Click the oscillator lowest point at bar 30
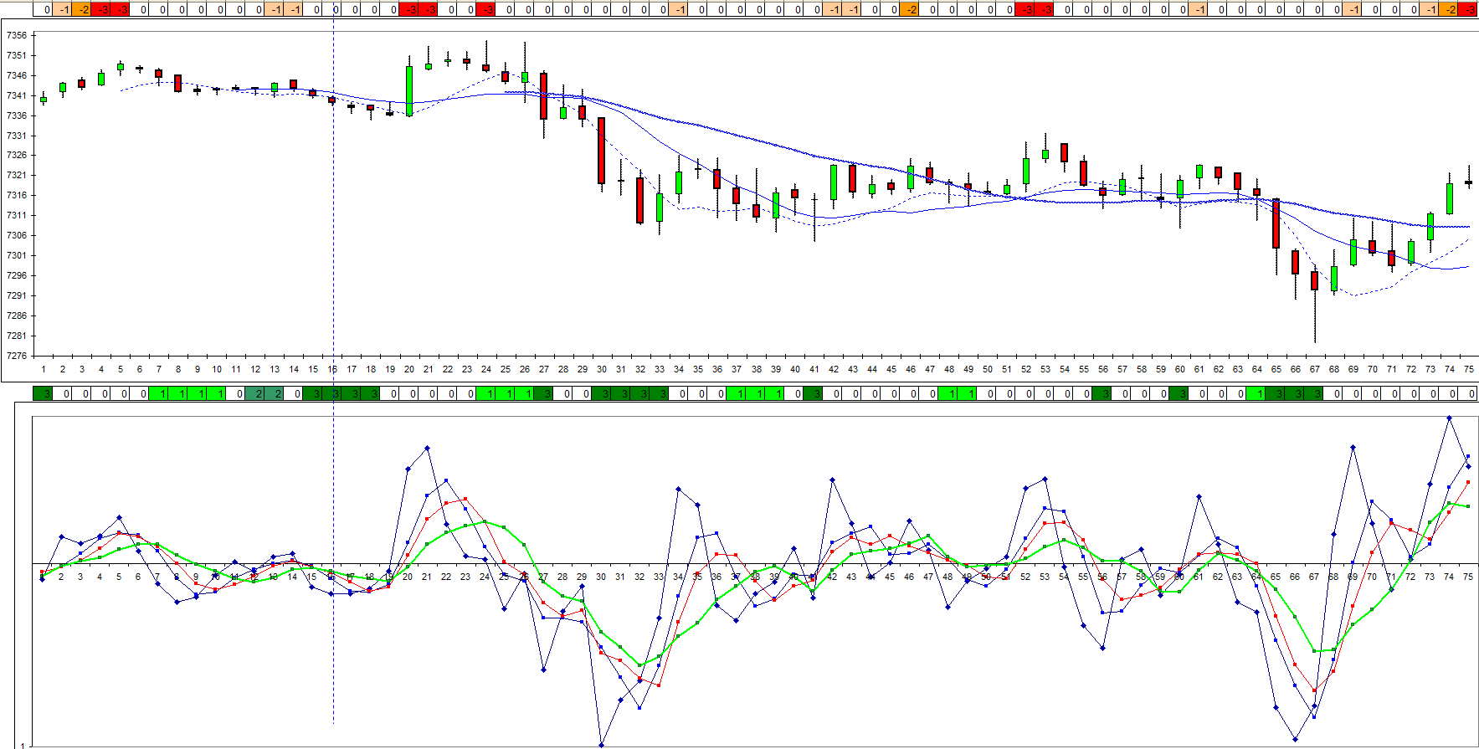 [601, 744]
